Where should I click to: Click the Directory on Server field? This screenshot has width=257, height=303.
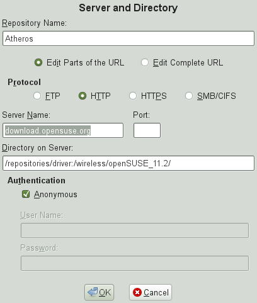128,163
